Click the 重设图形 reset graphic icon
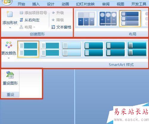149x124 pixels. point(10,75)
